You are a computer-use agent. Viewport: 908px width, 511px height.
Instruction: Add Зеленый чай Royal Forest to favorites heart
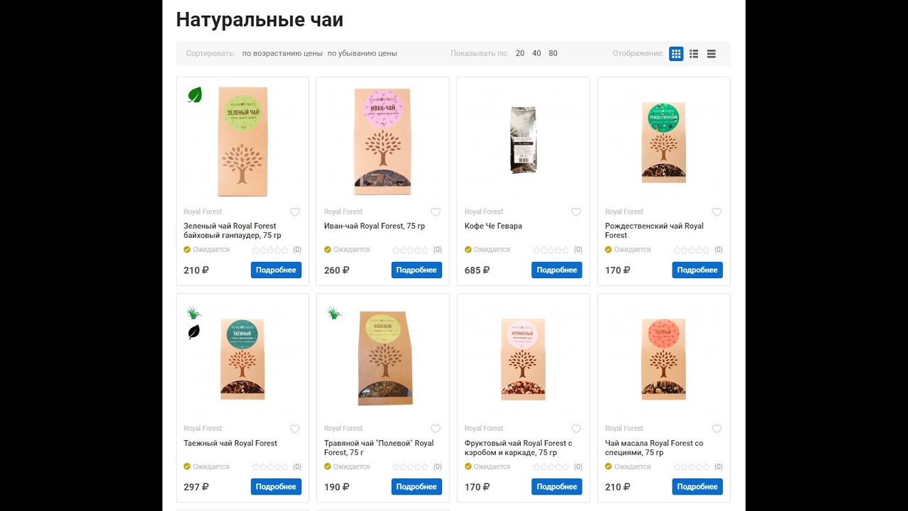click(295, 211)
